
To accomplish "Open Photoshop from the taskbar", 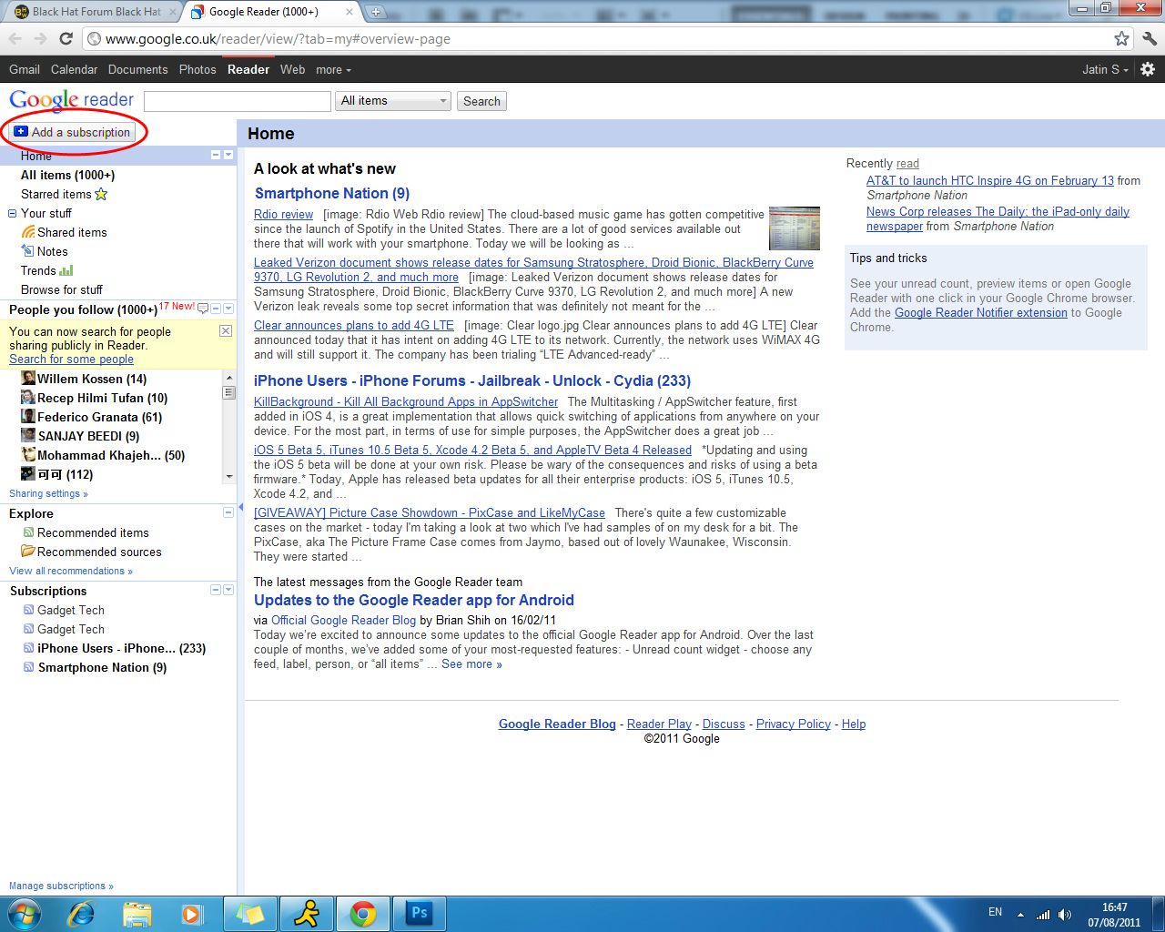I will [420, 913].
